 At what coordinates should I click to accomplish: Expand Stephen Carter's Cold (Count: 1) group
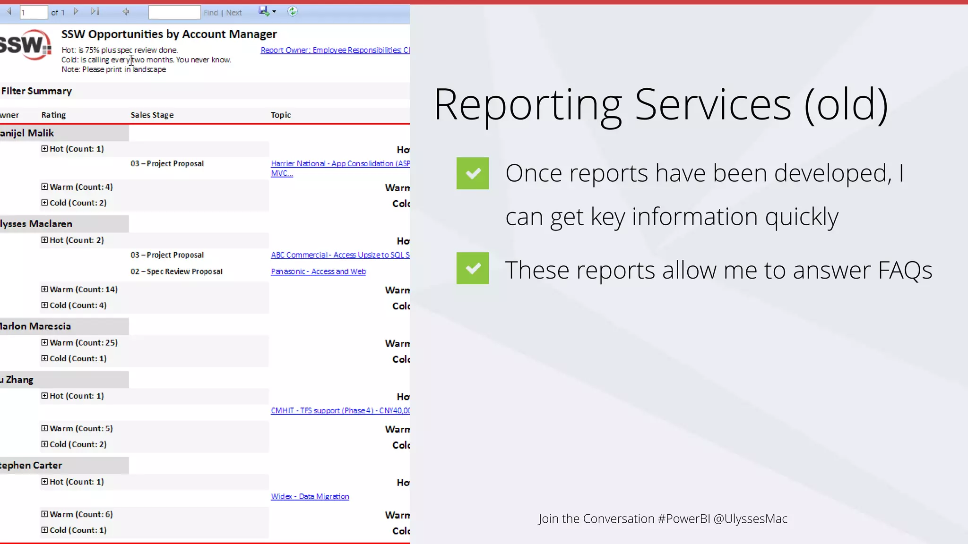[44, 530]
